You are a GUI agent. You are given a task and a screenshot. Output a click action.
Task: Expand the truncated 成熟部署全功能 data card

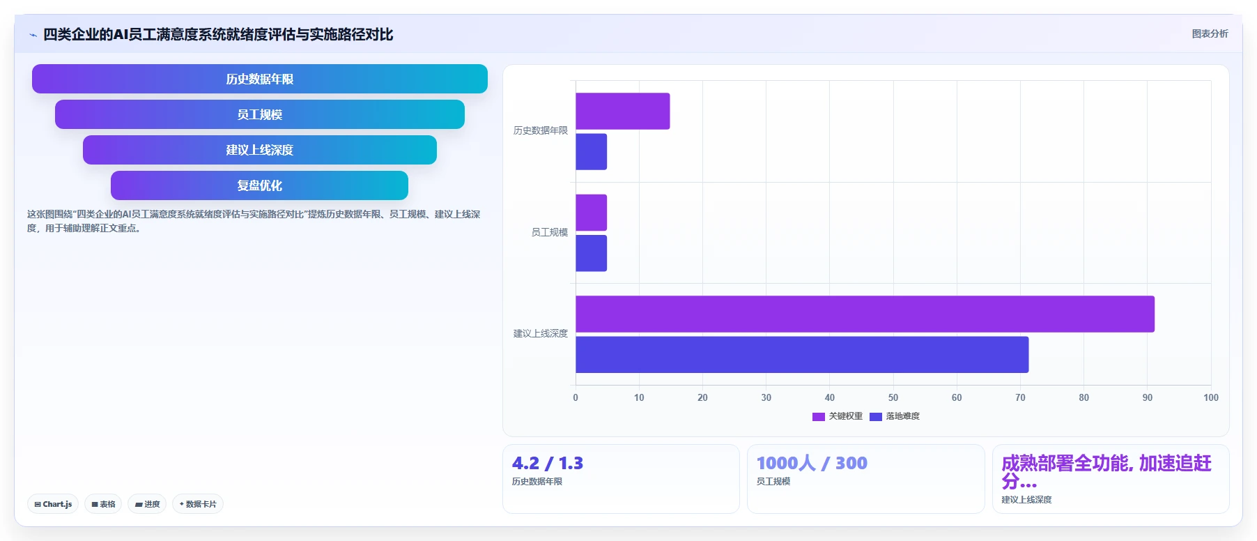tap(1111, 479)
